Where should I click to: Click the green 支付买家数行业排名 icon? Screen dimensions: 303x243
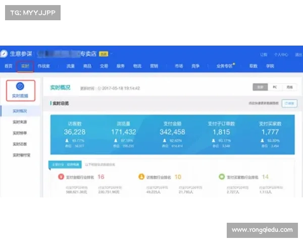(222, 177)
